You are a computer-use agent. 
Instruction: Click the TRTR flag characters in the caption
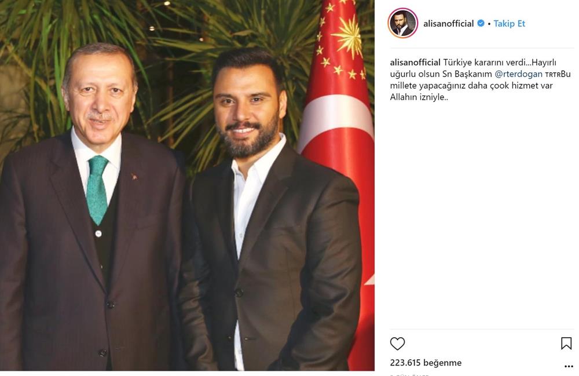[552, 74]
